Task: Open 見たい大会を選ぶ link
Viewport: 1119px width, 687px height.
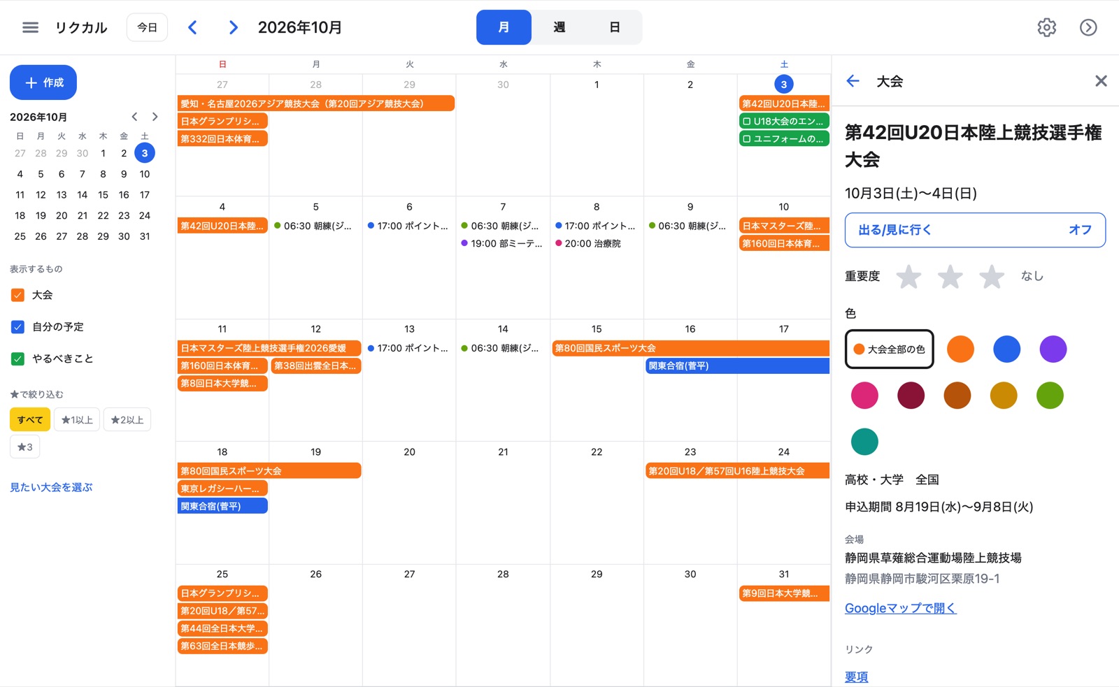Action: (x=51, y=487)
